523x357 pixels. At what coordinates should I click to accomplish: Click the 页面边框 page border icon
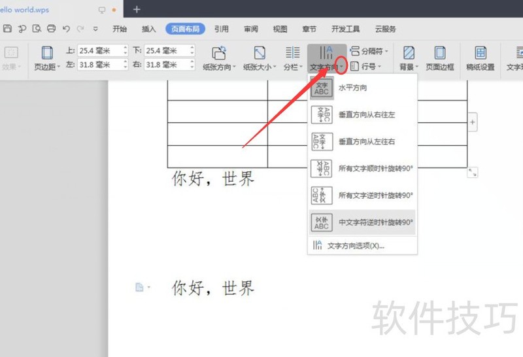(x=439, y=53)
